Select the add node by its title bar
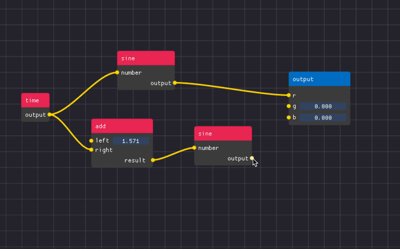This screenshot has width=400, height=249. pyautogui.click(x=122, y=126)
